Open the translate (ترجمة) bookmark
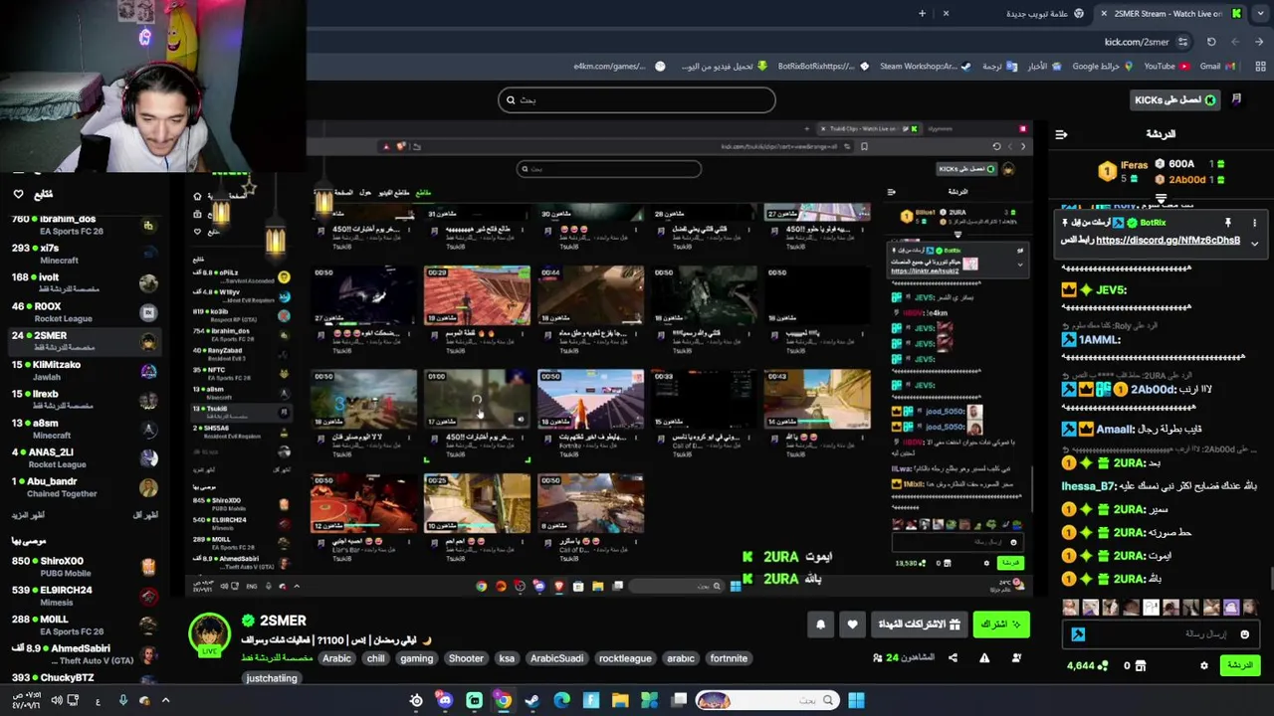The image size is (1274, 716). (x=999, y=67)
